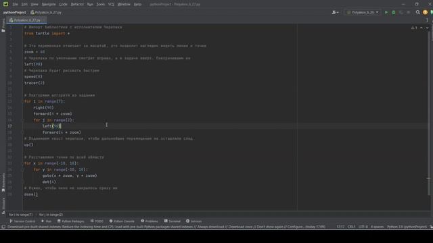This screenshot has width=433, height=243.
Task: Click in the 'from turtle import *' line
Action: [x=47, y=33]
